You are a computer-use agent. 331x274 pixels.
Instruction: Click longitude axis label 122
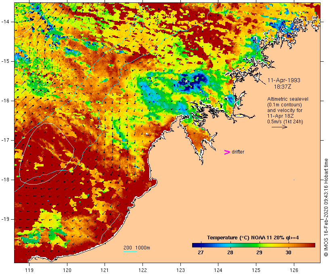coord(143,270)
